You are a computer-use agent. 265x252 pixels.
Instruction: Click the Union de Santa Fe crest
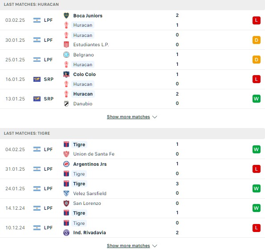pyautogui.click(x=66, y=154)
